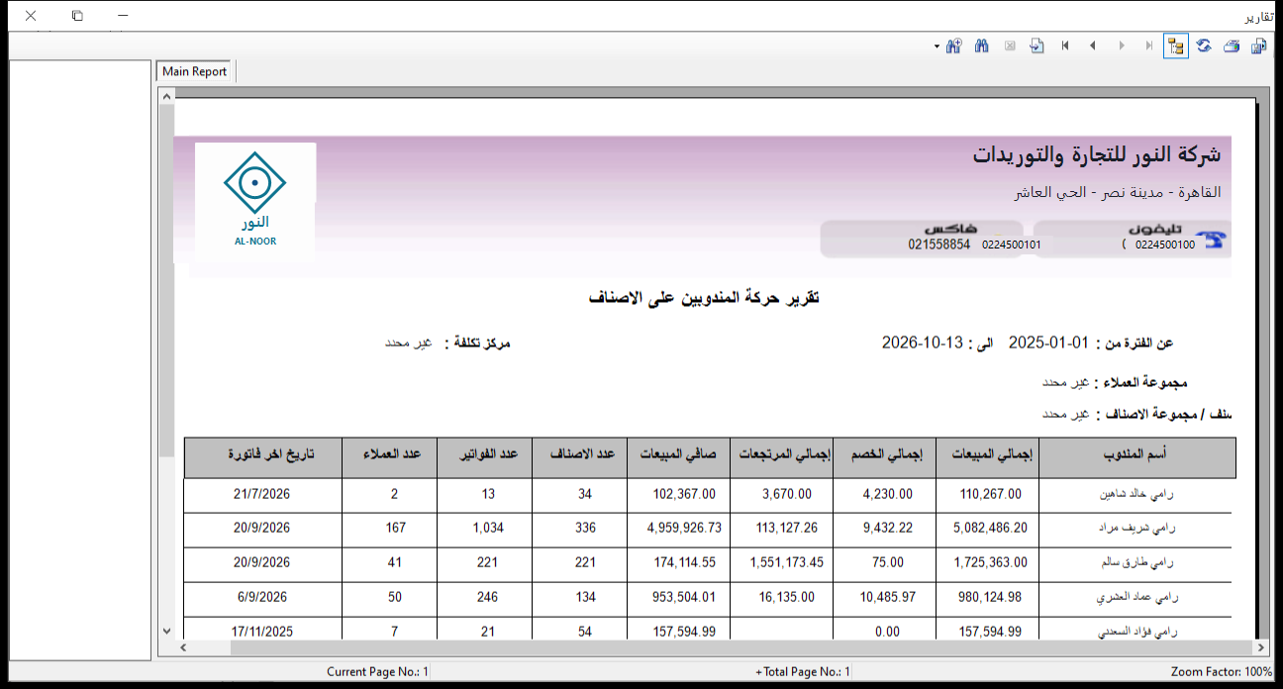Click net sales value 102,367.00
Viewport: 1283px width, 689px height.
(684, 493)
